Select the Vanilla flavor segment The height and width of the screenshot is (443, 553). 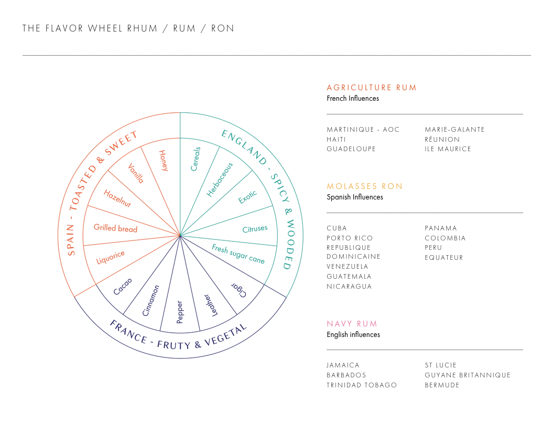(136, 173)
